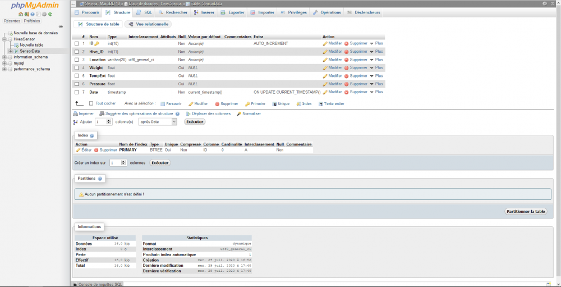Tick the Pressure column checkbox
Screen dimensions: 561x287
pos(77,84)
